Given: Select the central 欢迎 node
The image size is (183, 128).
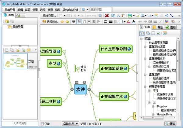Looking at the screenshot, I should 81,90.
